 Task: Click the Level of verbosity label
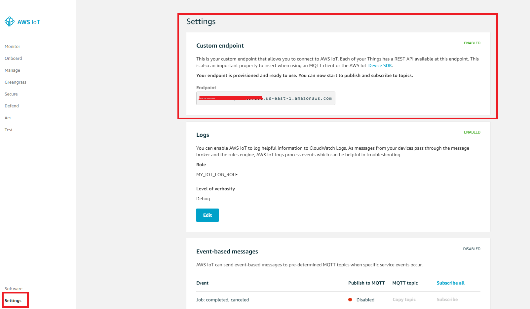point(215,189)
